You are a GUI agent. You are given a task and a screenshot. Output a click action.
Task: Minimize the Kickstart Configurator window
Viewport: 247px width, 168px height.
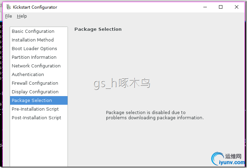(205, 7)
